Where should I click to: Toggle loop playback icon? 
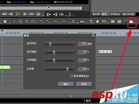tap(38, 14)
